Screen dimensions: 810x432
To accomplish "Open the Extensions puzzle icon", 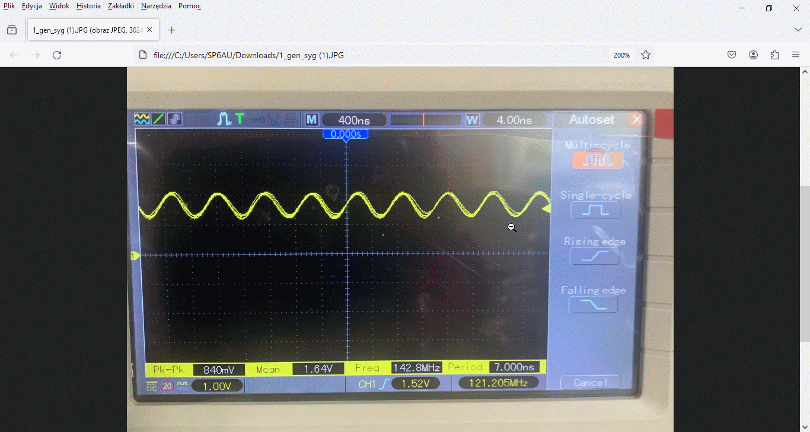I will pyautogui.click(x=774, y=55).
